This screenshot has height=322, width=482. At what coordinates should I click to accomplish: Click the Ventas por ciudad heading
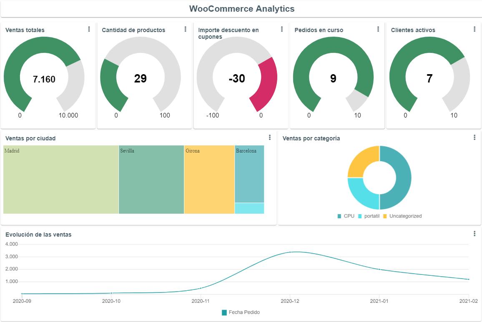[30, 138]
